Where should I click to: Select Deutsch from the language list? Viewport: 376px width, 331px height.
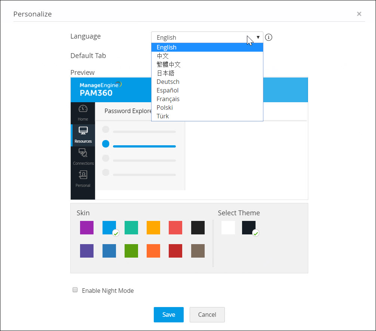click(x=207, y=82)
